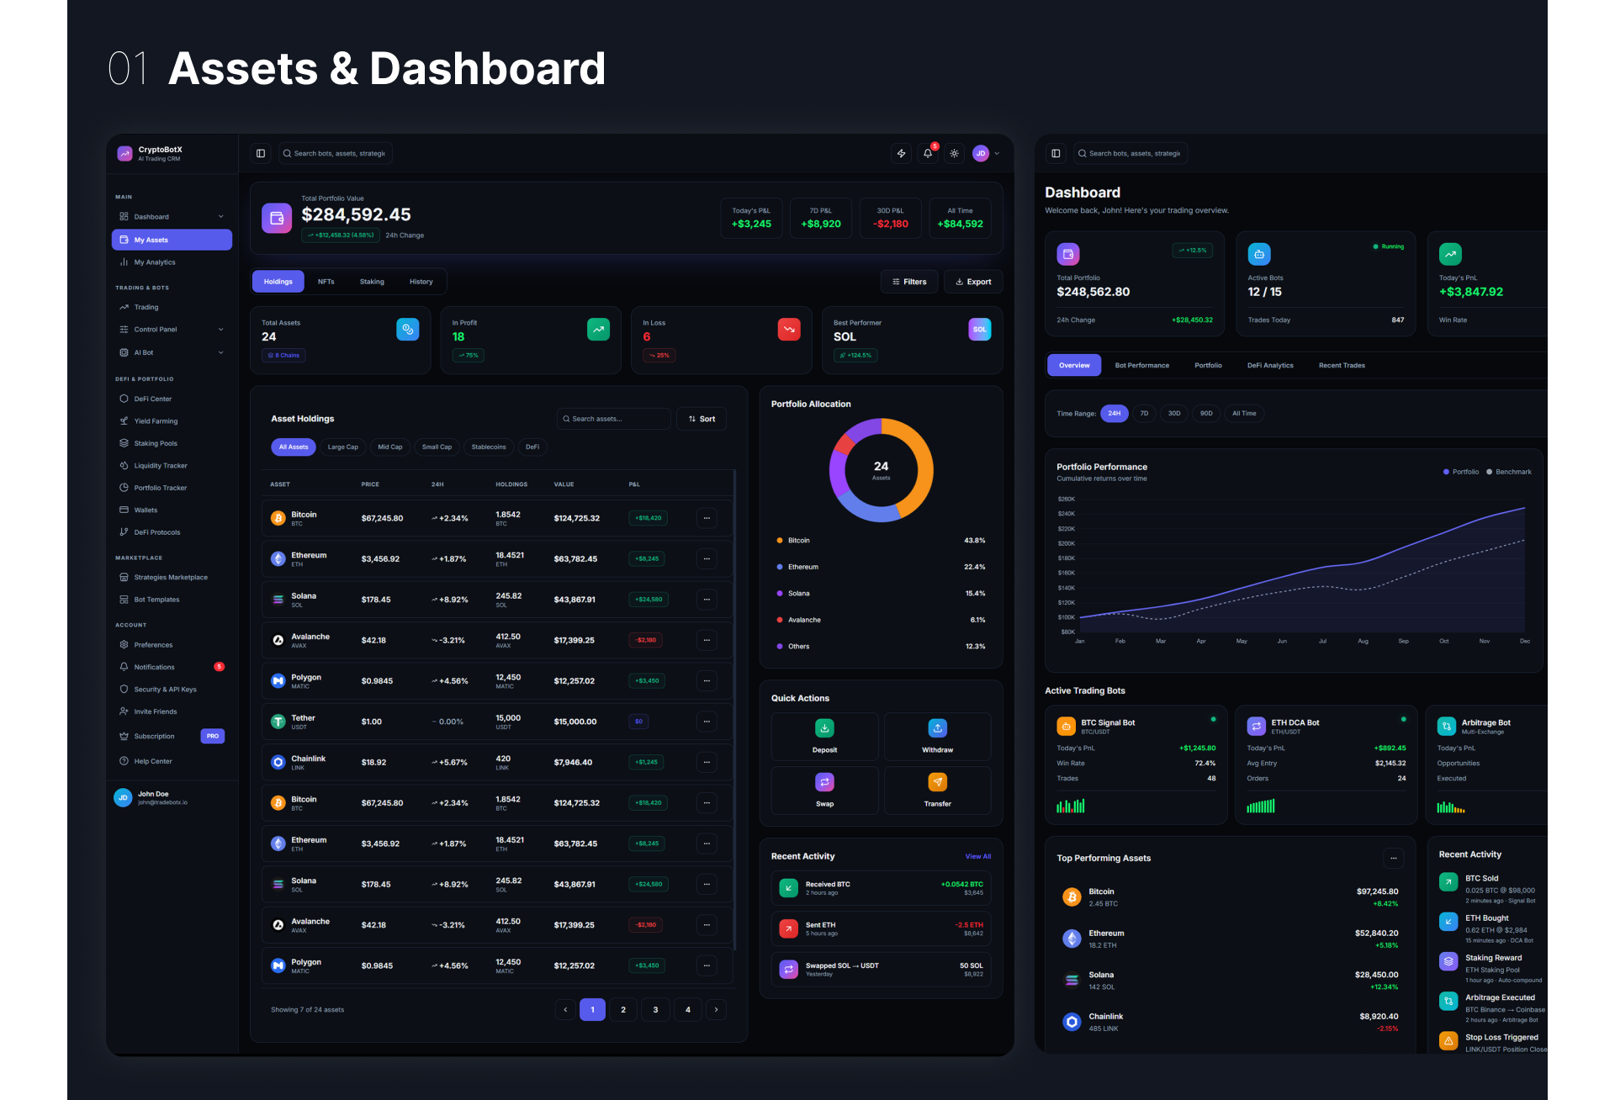
Task: Click the lightning bolt quick action icon
Action: (x=901, y=153)
